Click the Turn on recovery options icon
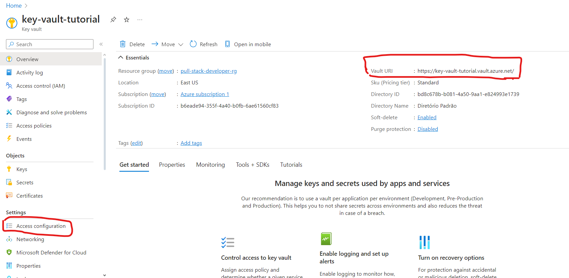Screen dimensions: 569x278 tap(424, 242)
